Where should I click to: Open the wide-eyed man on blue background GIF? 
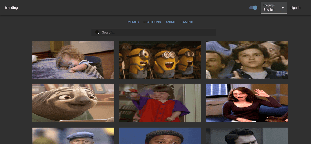[160, 136]
